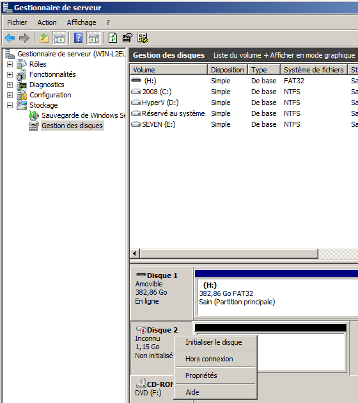Click the disk settings toolbar icon
This screenshot has height=403, width=358.
pyautogui.click(x=143, y=38)
